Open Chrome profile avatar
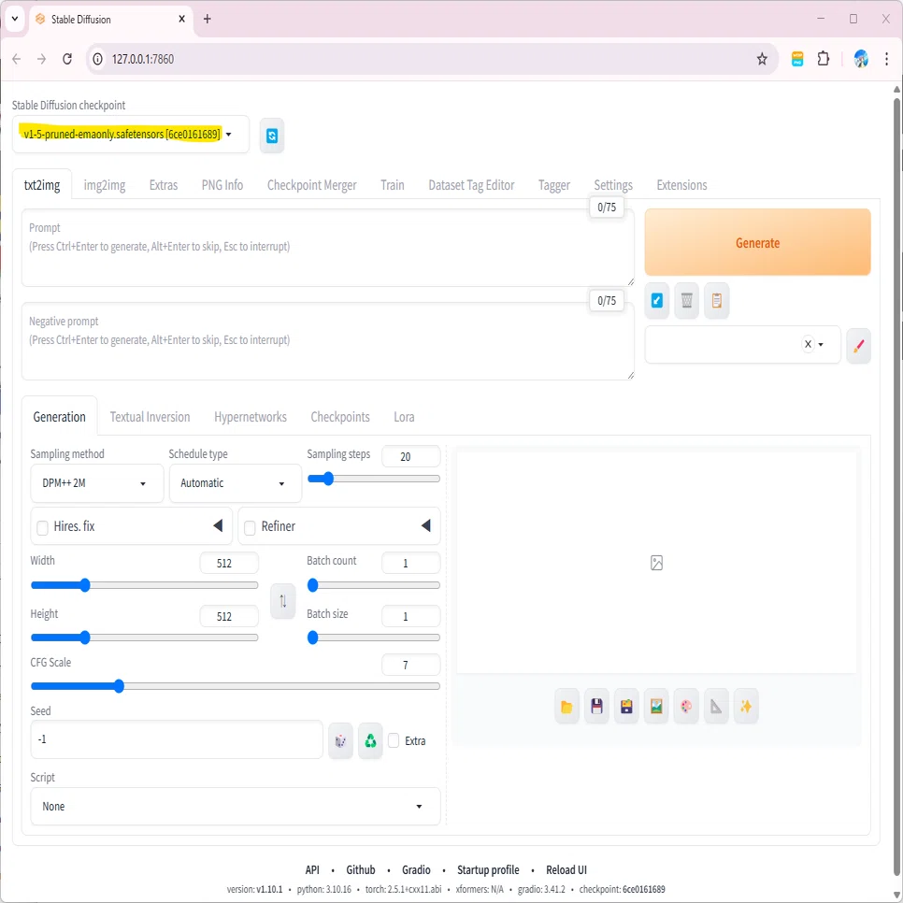Viewport: 903px width, 903px height. (861, 59)
